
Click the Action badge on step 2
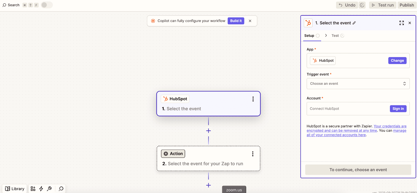point(173,154)
